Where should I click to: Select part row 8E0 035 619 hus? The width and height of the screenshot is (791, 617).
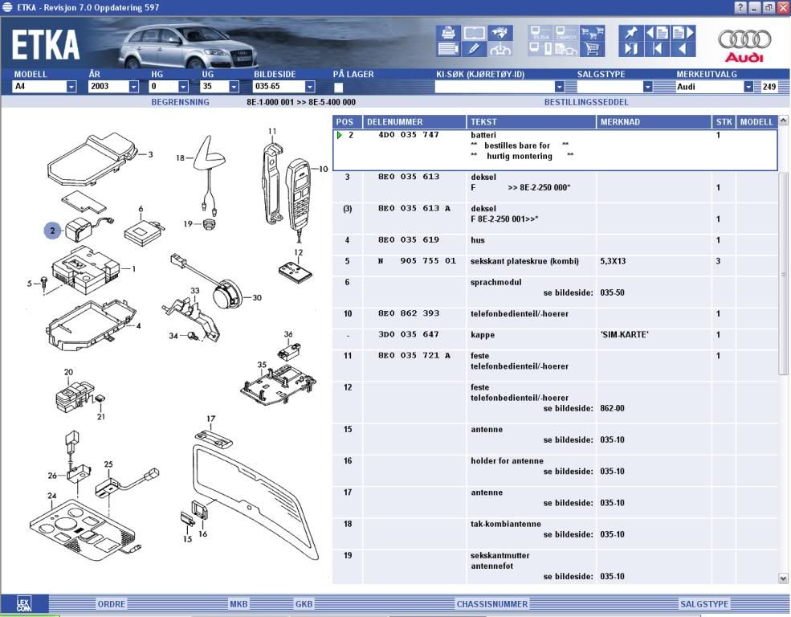click(554, 240)
